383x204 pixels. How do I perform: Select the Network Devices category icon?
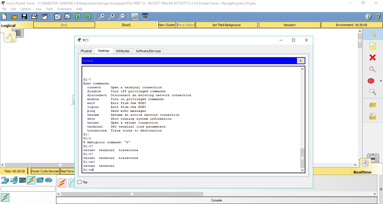click(x=5, y=180)
